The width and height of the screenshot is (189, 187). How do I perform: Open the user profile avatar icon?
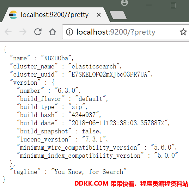coord(124,2)
